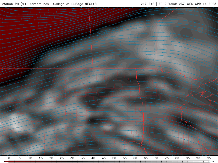Click 'College of DuPage NEXLAB' text
Screen dimensions: 218x163
point(75,4)
